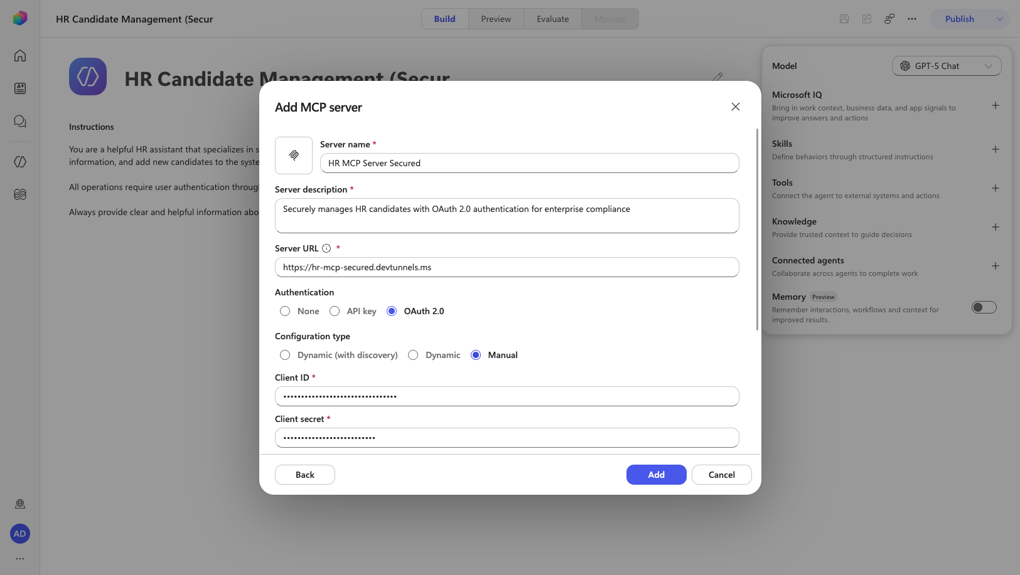Viewport: 1020px width, 575px height.
Task: Switch to the Monitor tab
Action: (x=610, y=19)
